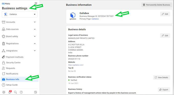
Task: Click the business phone number 093425 91110
Action: (x=74, y=59)
